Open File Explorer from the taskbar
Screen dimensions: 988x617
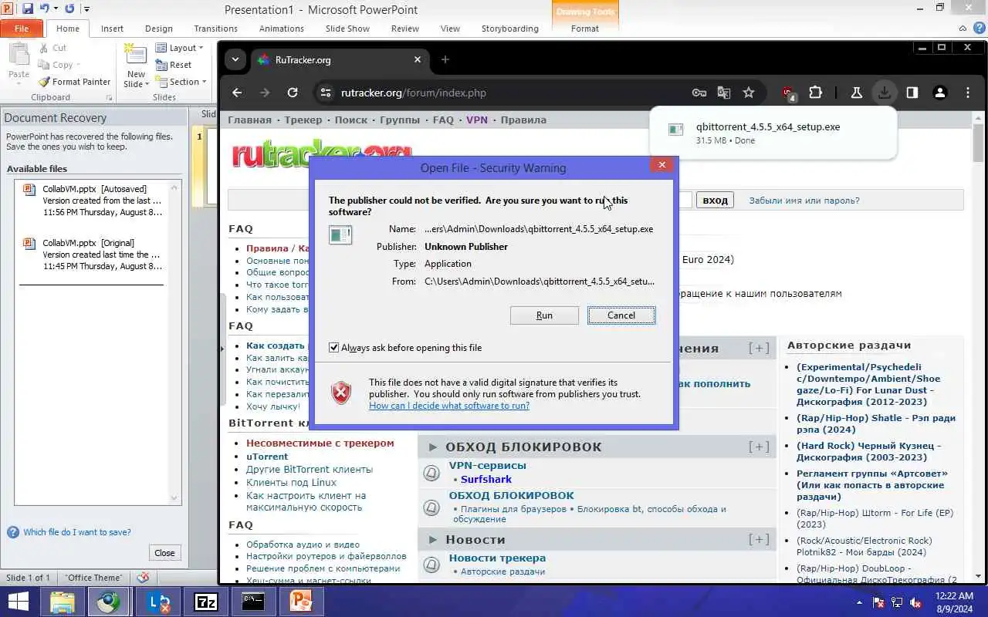(x=63, y=602)
